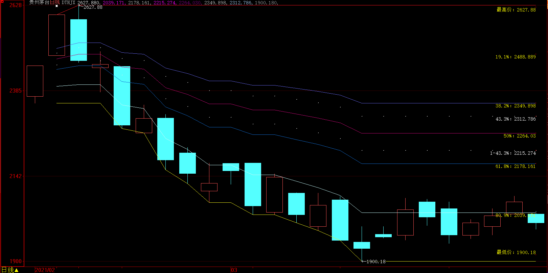Click the 80.9% level label
The height and width of the screenshot is (273, 548).
516,215
